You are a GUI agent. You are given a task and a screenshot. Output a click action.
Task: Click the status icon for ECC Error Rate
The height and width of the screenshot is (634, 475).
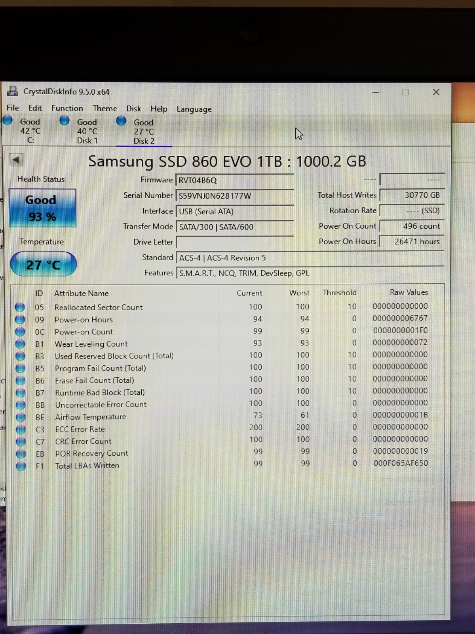pos(21,430)
